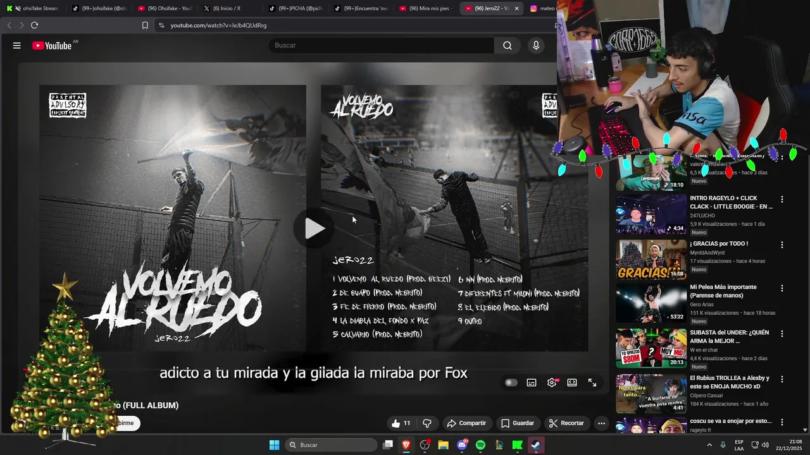Open options menu for Mi Pelea Más importante

pos(782,288)
